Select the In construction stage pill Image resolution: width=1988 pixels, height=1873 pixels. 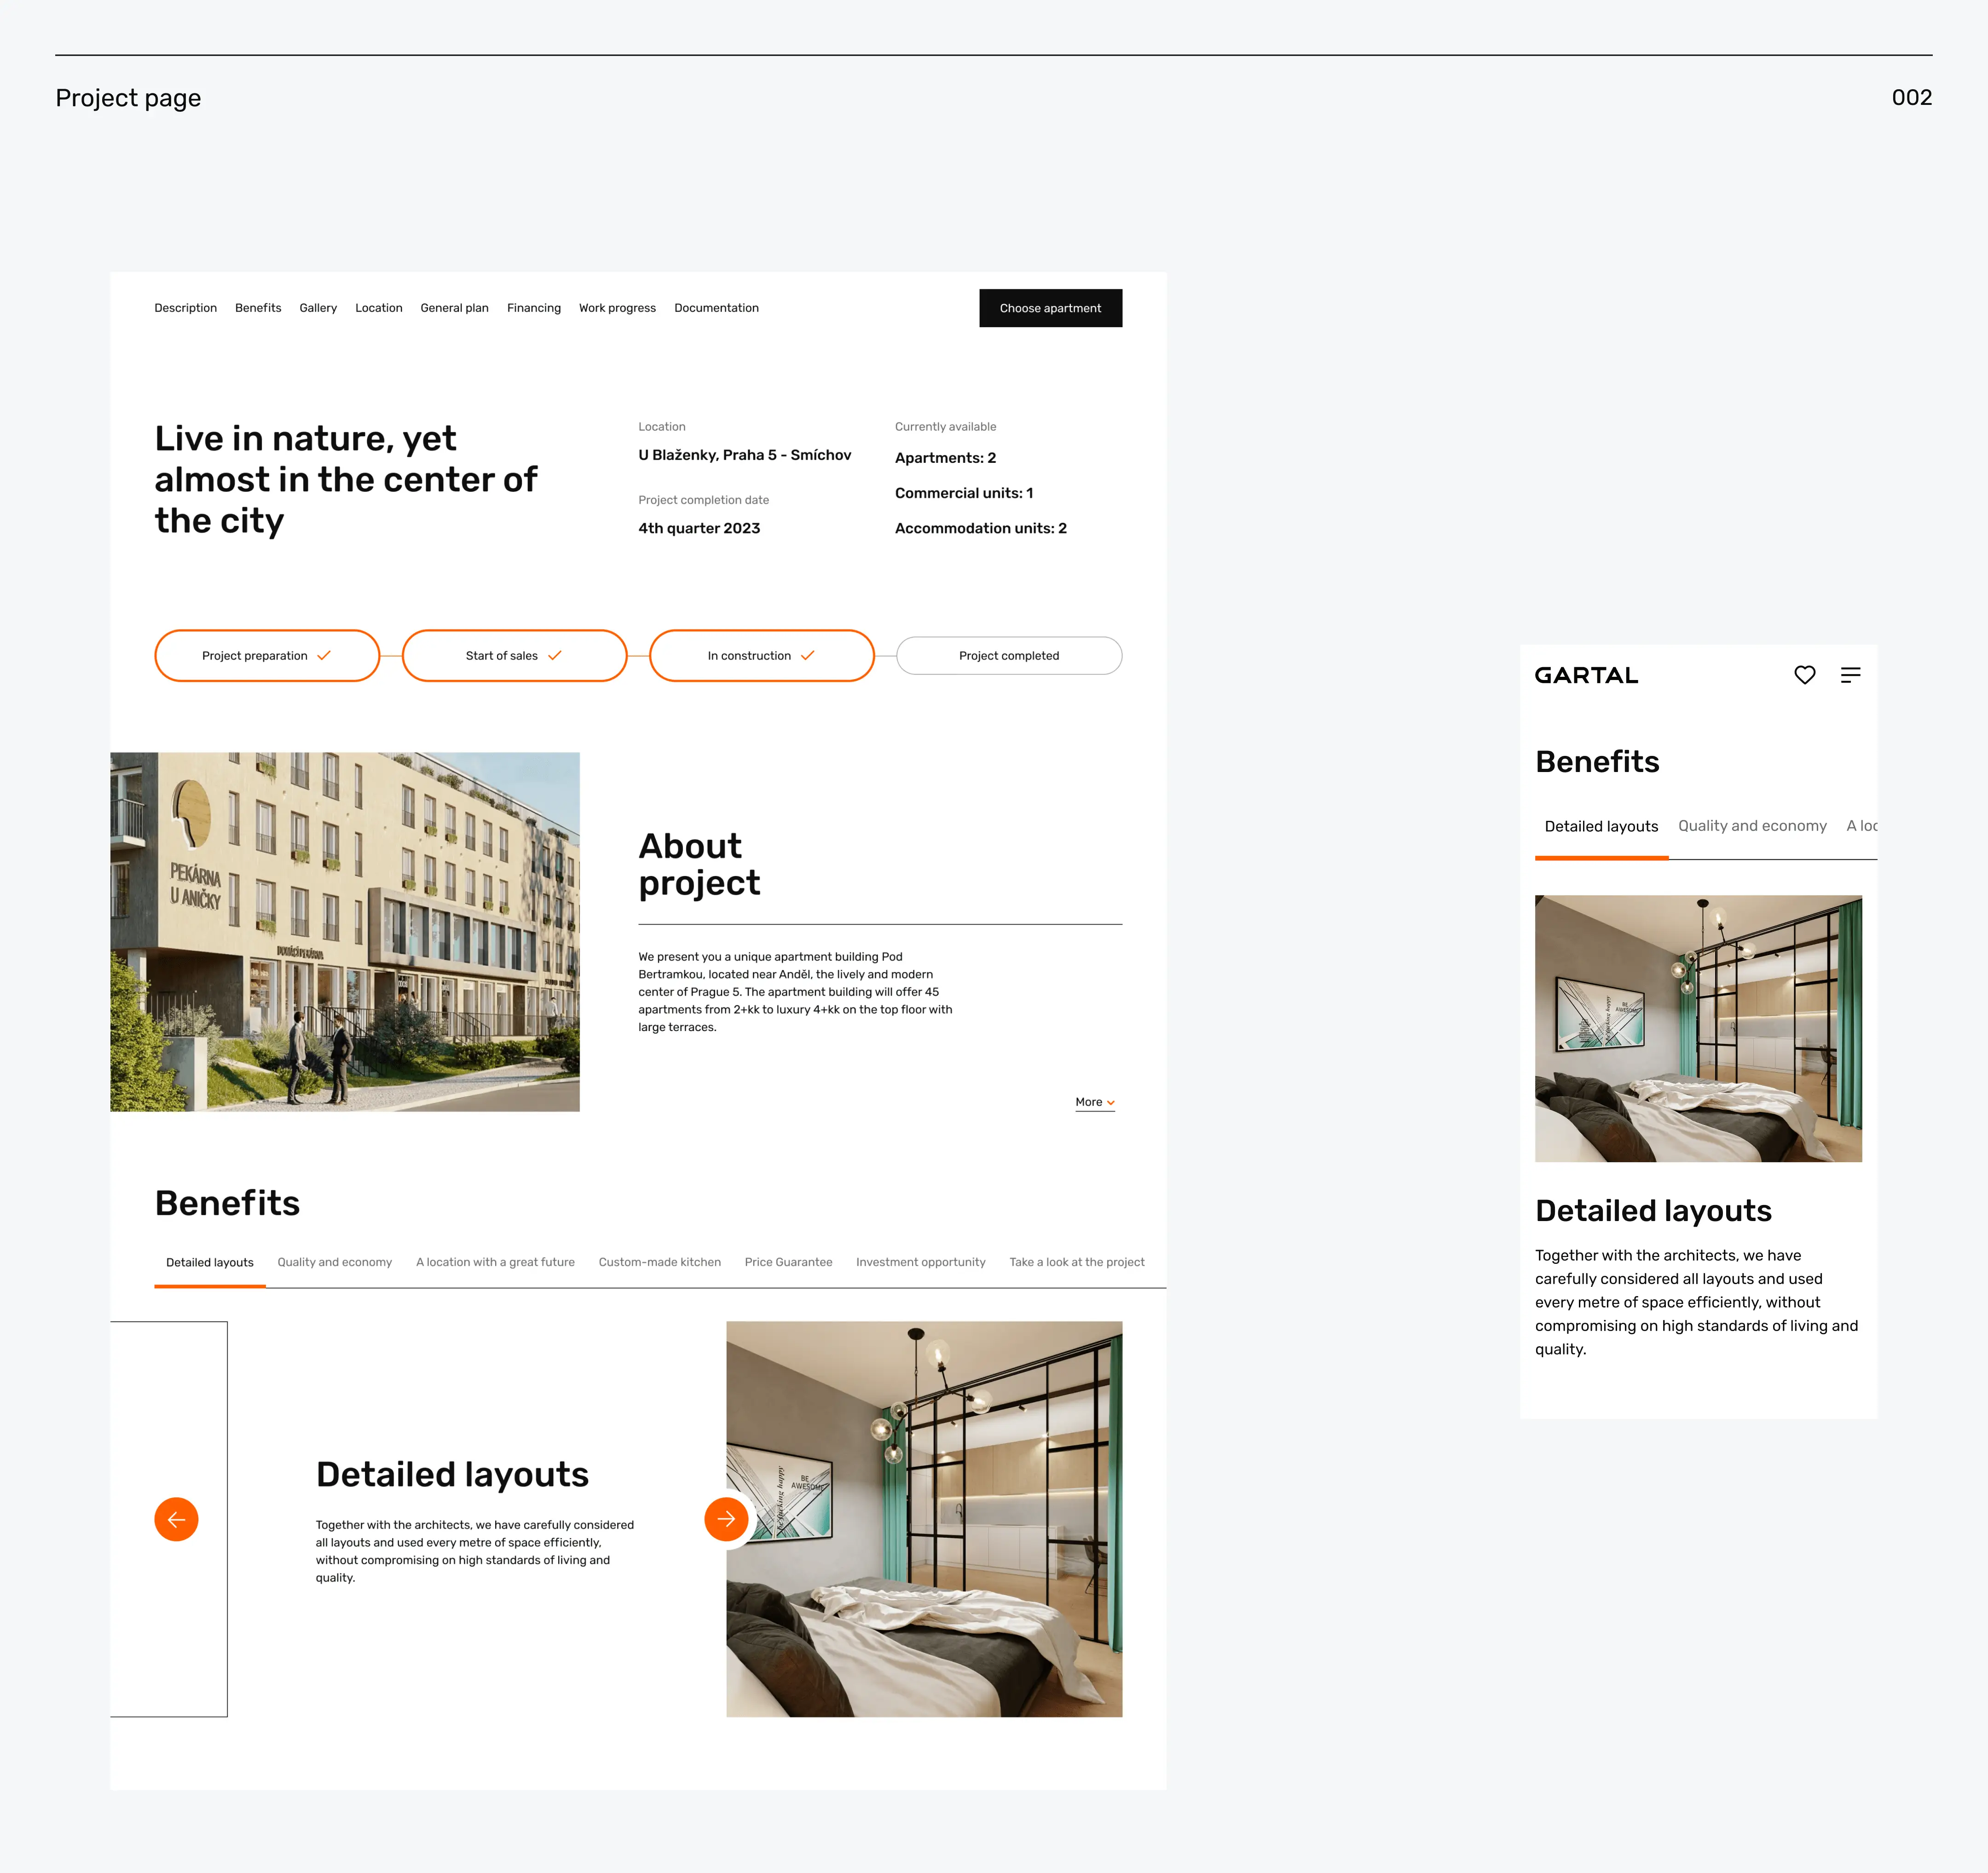[761, 656]
